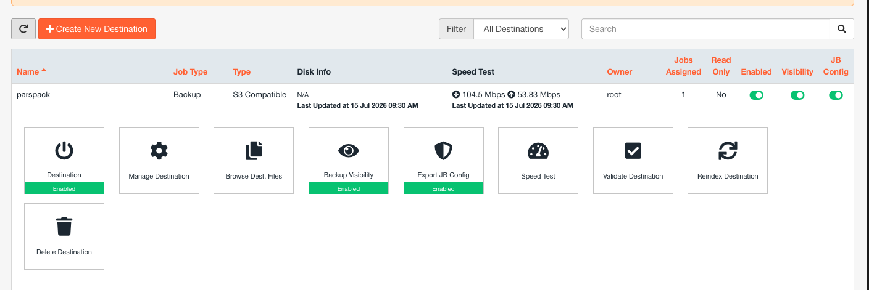The height and width of the screenshot is (290, 869).
Task: Click the parspack destination name
Action: click(33, 95)
